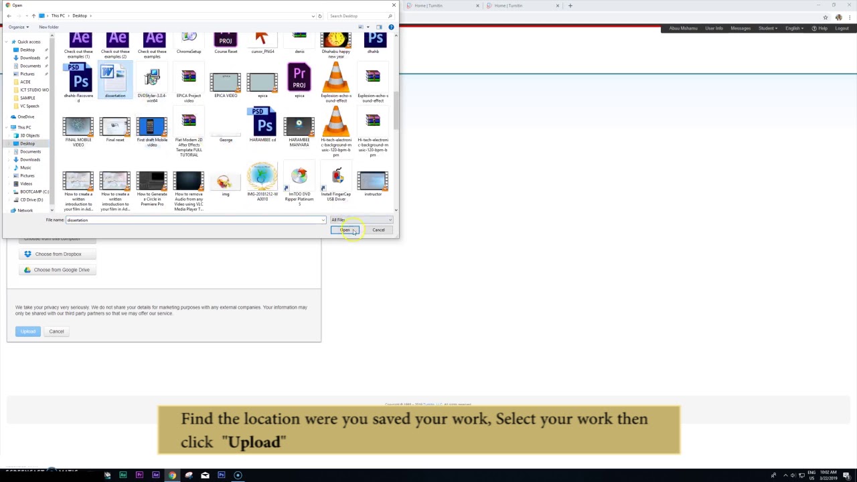The width and height of the screenshot is (857, 482).
Task: Open User Info in Turnitin header
Action: pos(714,28)
